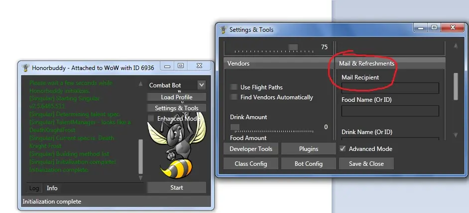This screenshot has width=469, height=213.
Task: Enable Use Flight Paths checkbox
Action: (234, 87)
